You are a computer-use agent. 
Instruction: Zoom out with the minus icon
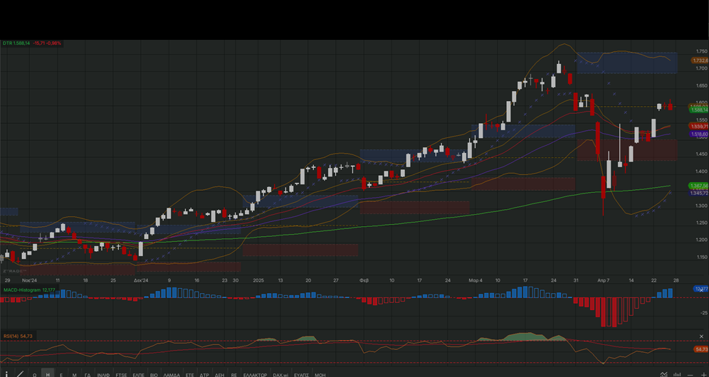(x=690, y=375)
